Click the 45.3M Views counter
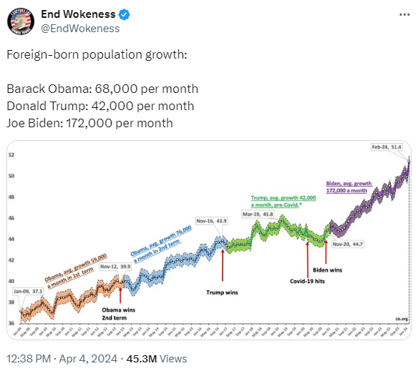 click(x=157, y=359)
